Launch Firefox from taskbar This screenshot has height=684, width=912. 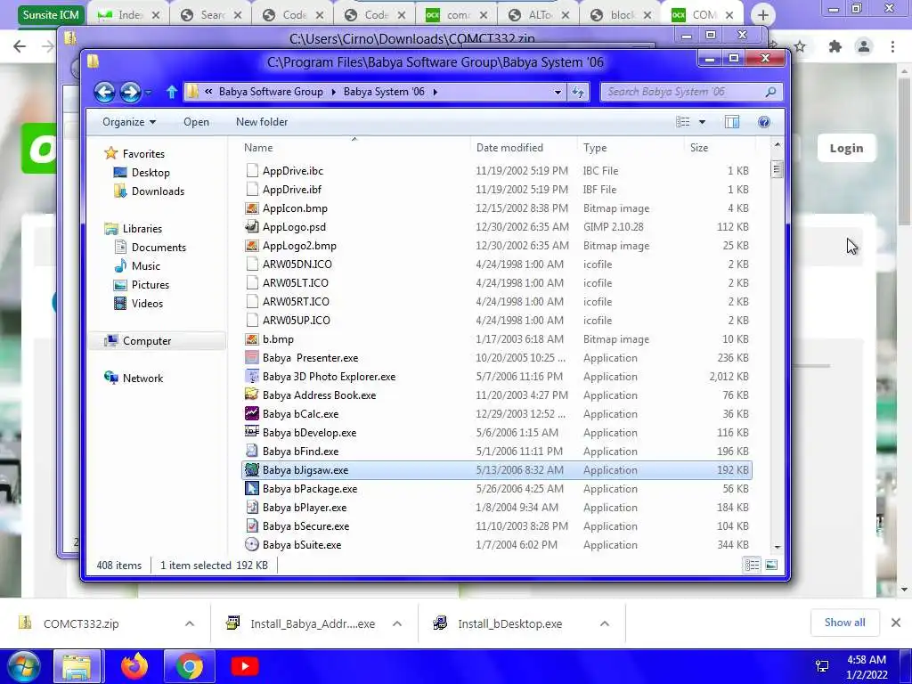[x=134, y=666]
